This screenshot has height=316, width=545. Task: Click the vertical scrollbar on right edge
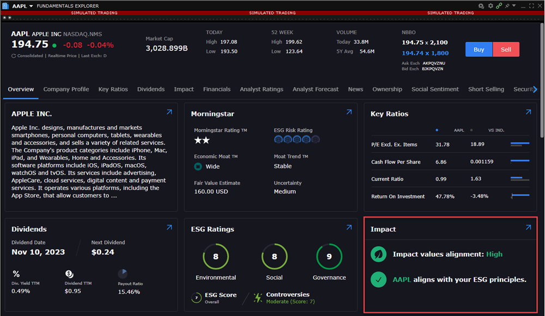pyautogui.click(x=542, y=80)
